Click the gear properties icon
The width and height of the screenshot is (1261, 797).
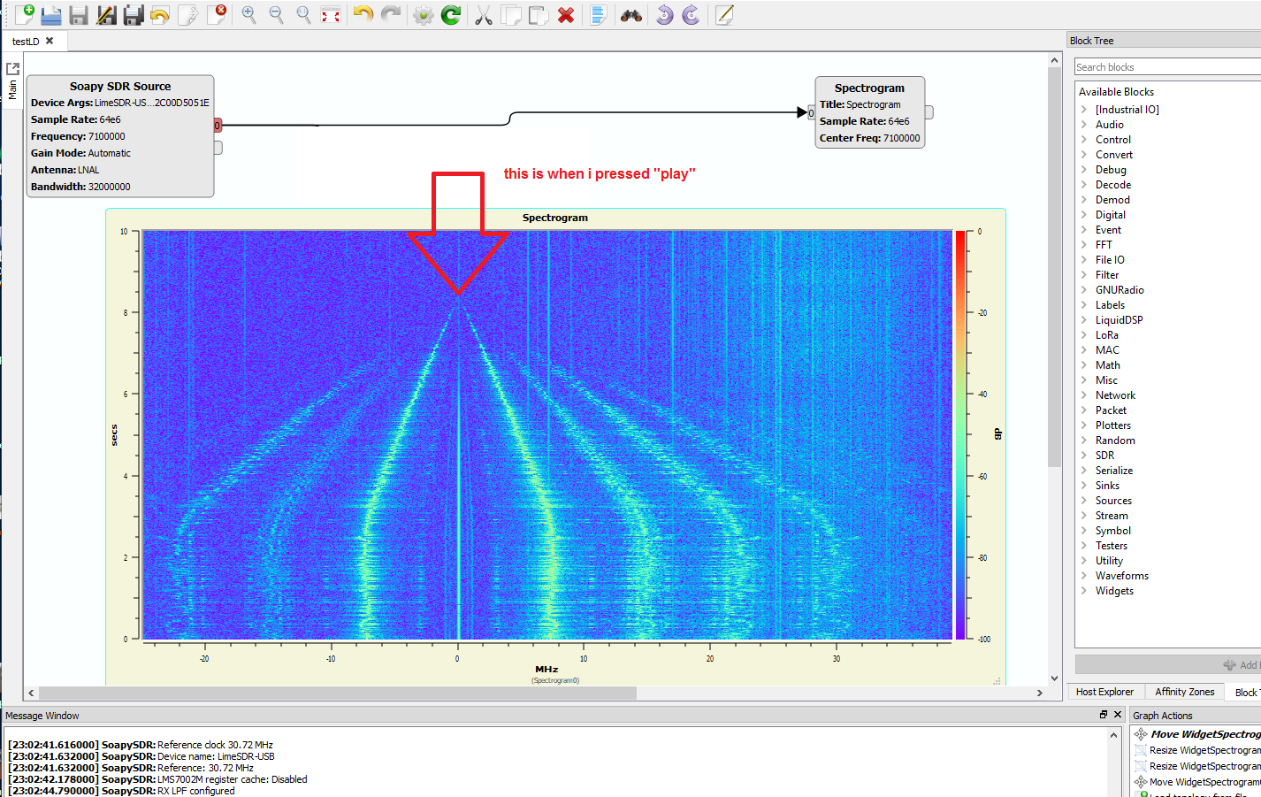(424, 15)
